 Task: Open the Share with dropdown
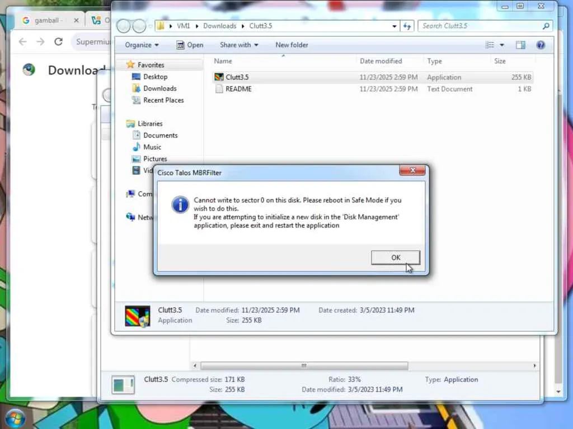239,45
